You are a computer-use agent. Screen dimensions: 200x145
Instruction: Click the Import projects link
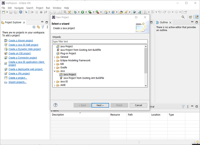(x=18, y=82)
